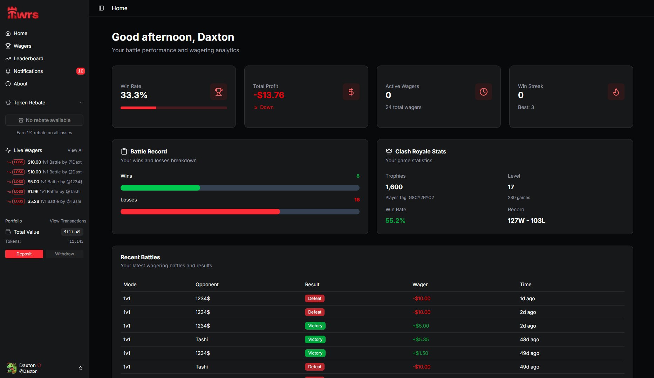Click the Time column header
Image resolution: width=654 pixels, height=378 pixels.
click(x=526, y=284)
